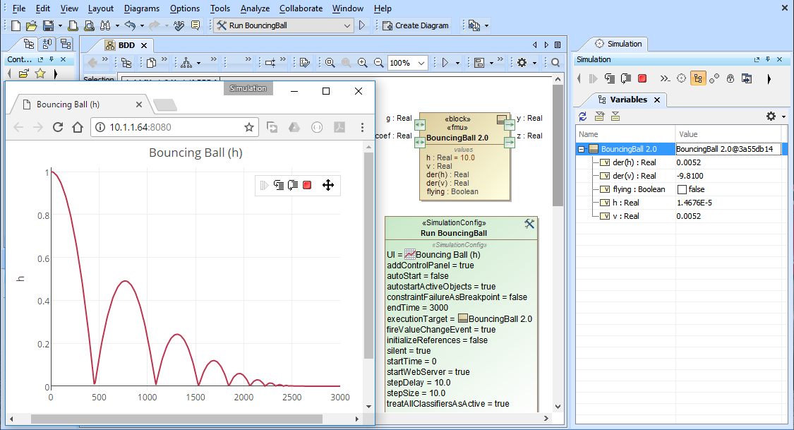This screenshot has height=430, width=794.
Task: Click the show tab list button near BDD tabs
Action: pyautogui.click(x=558, y=45)
